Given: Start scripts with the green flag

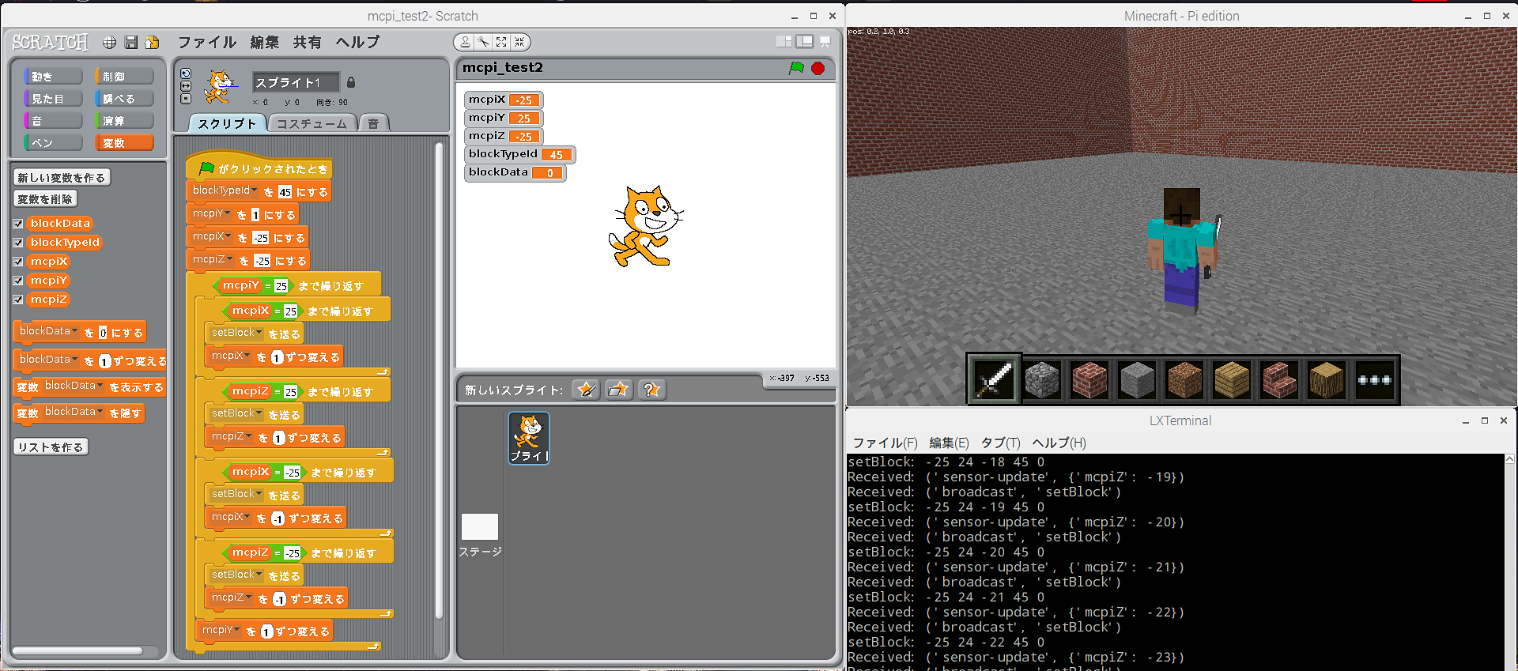Looking at the screenshot, I should (x=796, y=68).
